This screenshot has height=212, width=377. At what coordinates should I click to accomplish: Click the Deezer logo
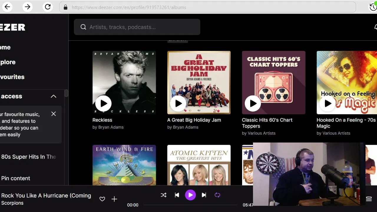(x=13, y=27)
